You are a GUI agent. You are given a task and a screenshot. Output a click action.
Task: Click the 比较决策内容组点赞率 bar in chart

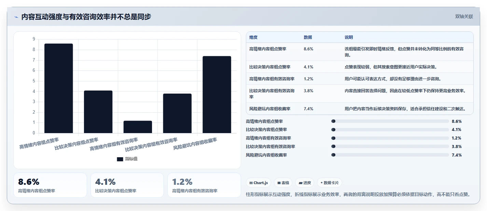tap(98, 112)
